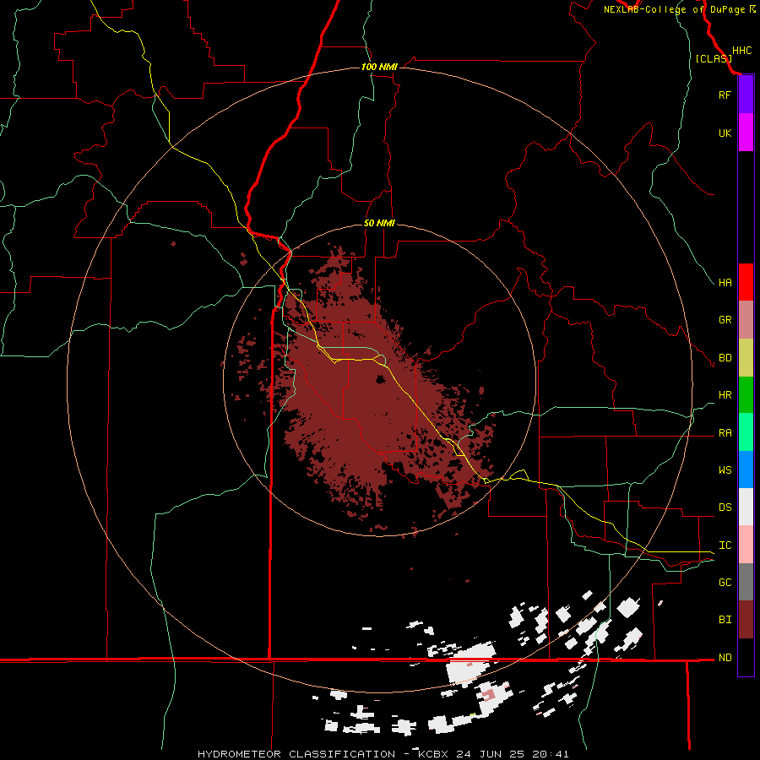760x760 pixels.
Task: Click the BD legend label
Action: click(725, 358)
